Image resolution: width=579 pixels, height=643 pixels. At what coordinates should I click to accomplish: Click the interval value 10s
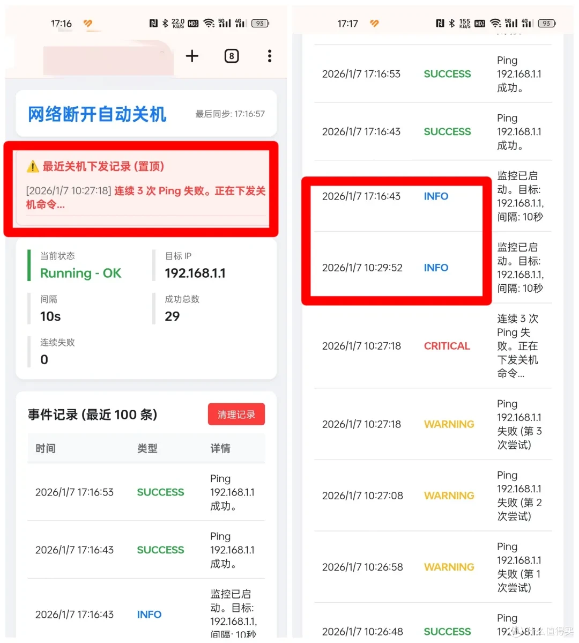[50, 316]
